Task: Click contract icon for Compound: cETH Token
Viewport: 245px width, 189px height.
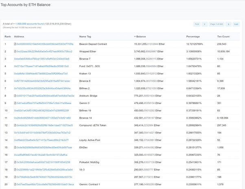Action: pos(15,125)
